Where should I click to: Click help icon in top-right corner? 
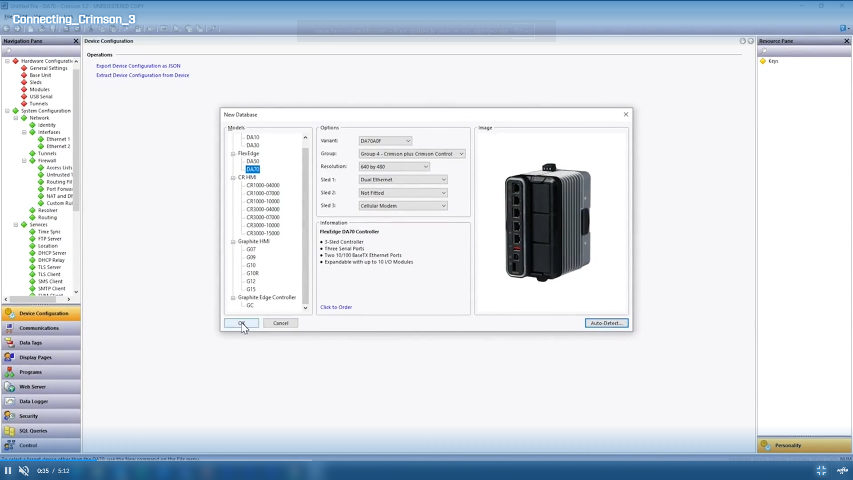[843, 28]
